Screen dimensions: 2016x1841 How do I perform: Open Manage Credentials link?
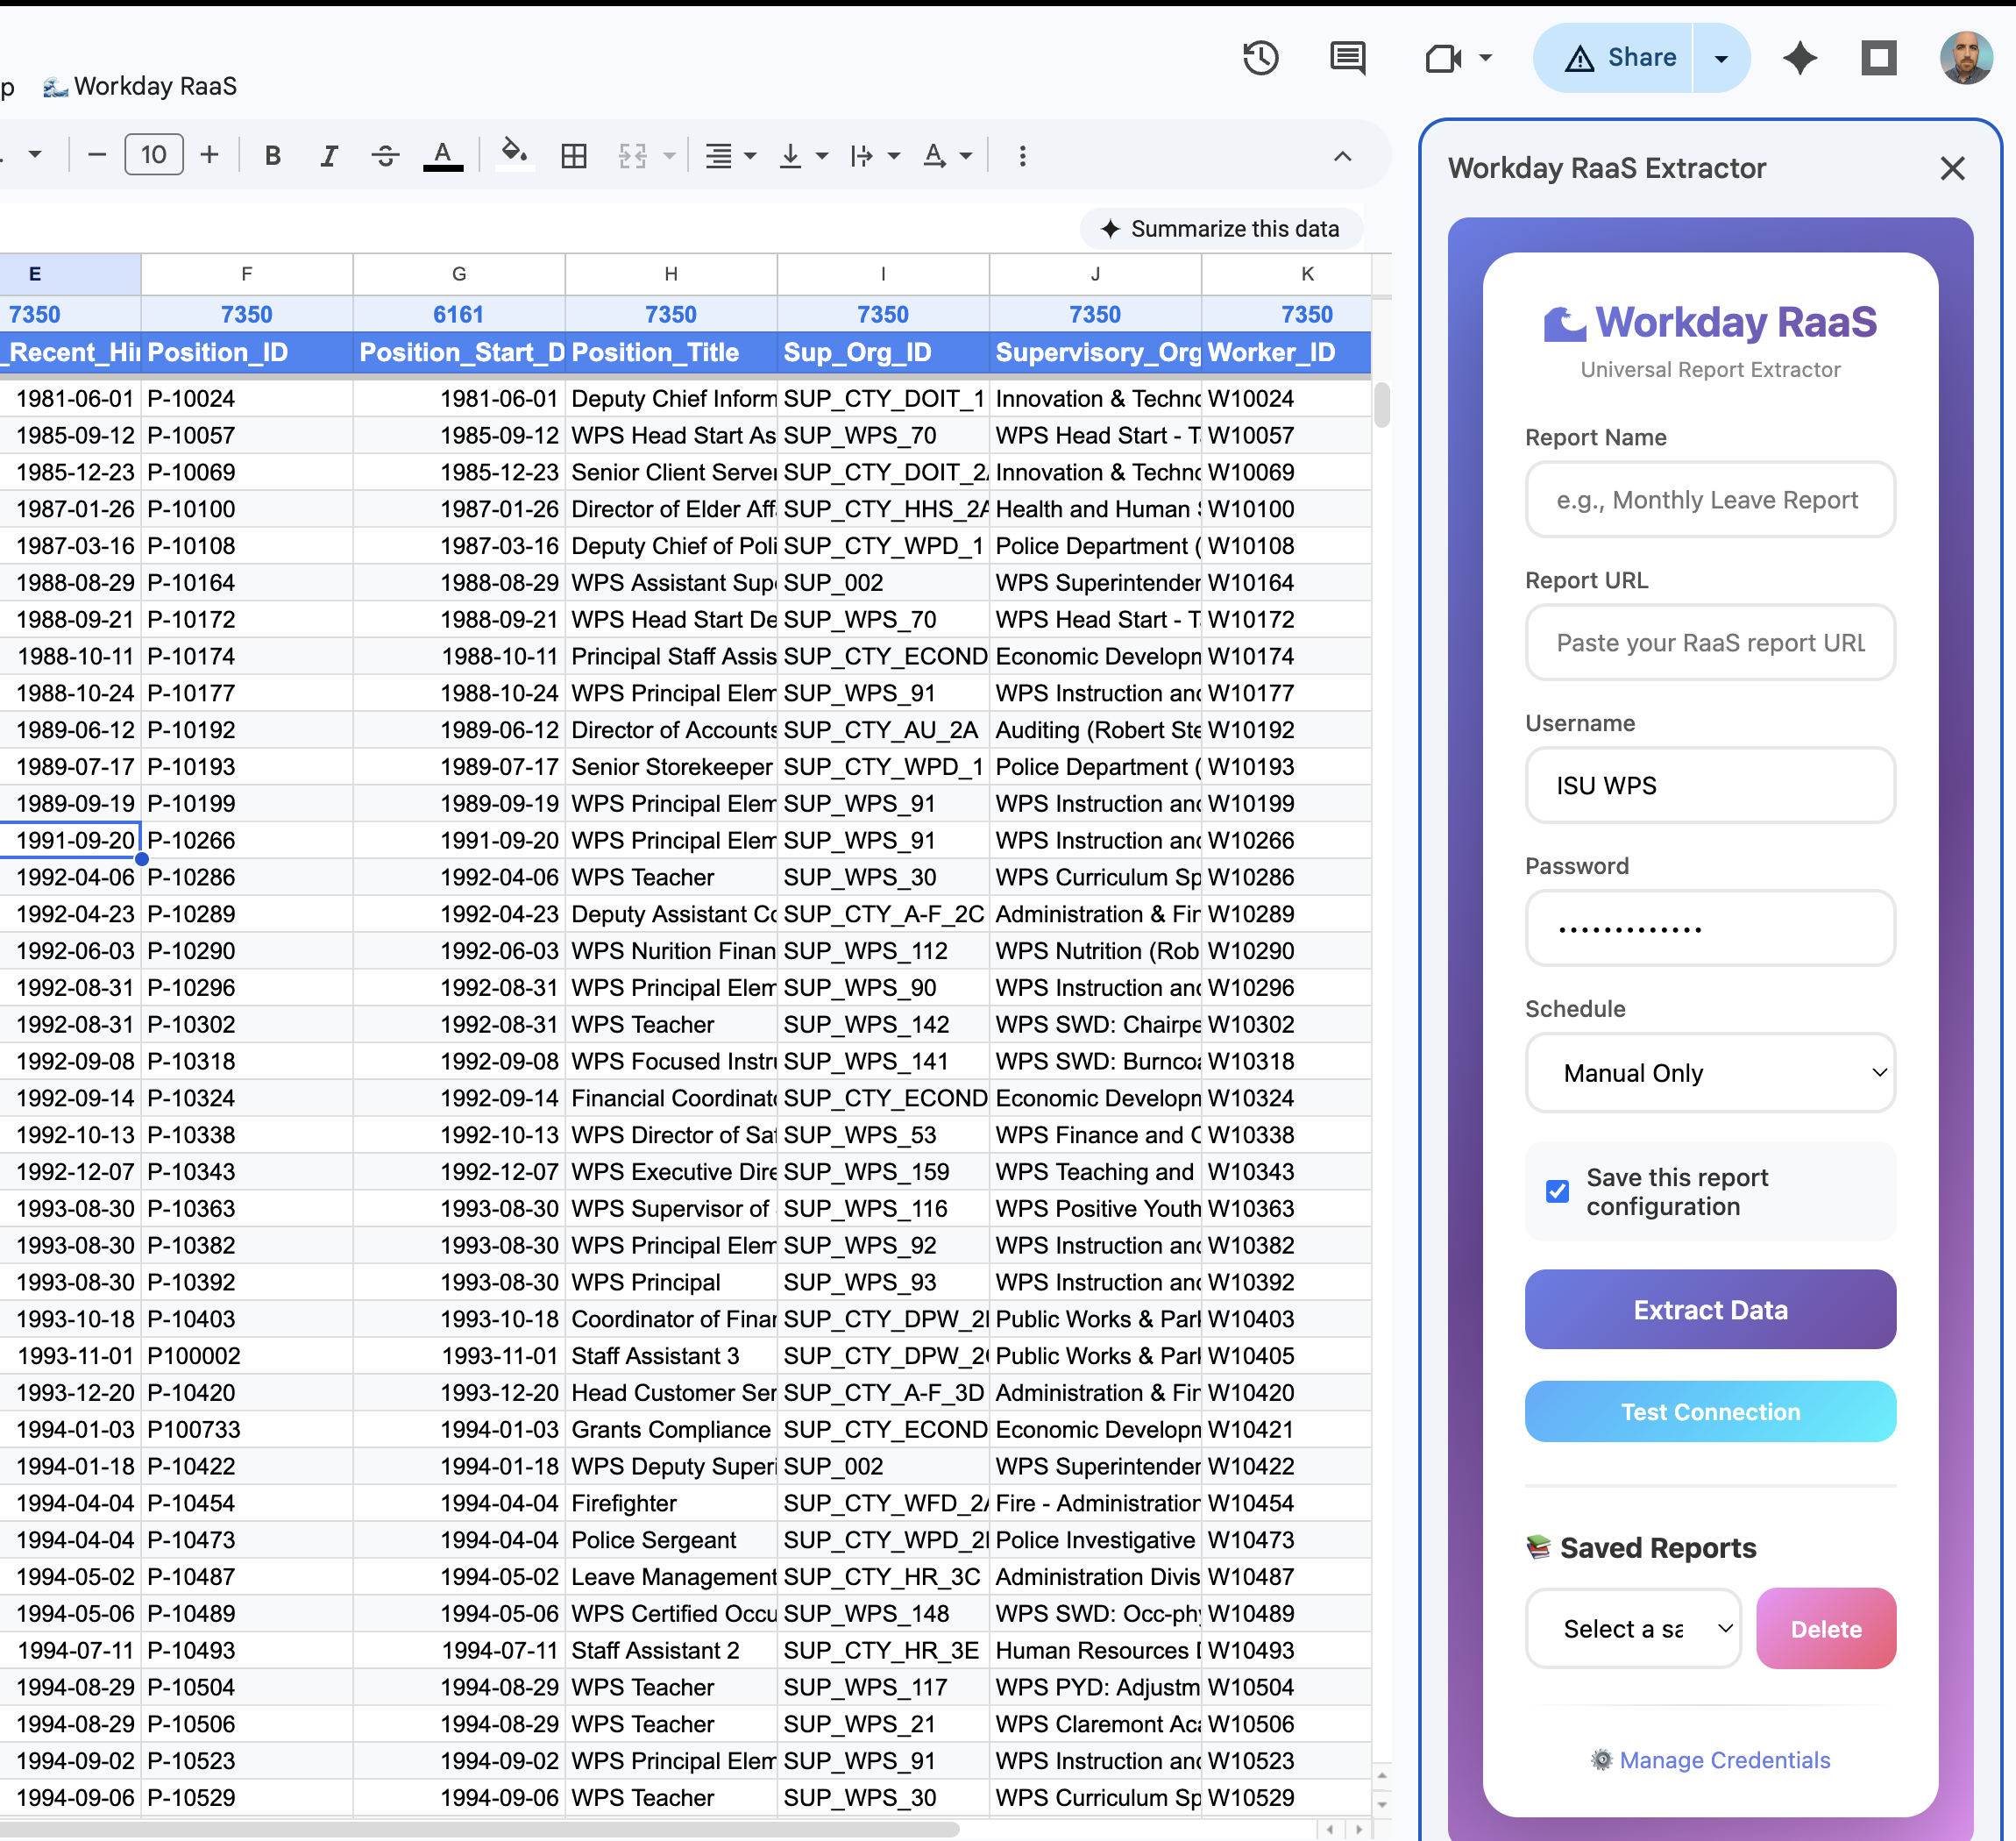(x=1723, y=1760)
